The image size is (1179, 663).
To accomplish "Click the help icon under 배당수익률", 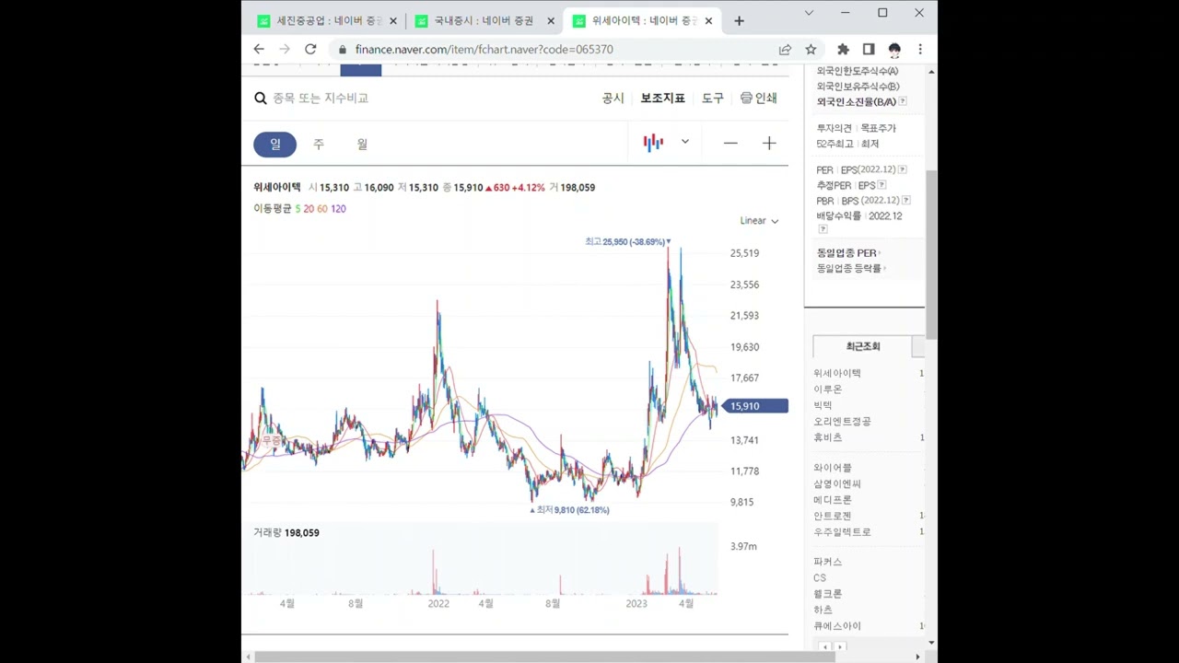I will pyautogui.click(x=823, y=228).
